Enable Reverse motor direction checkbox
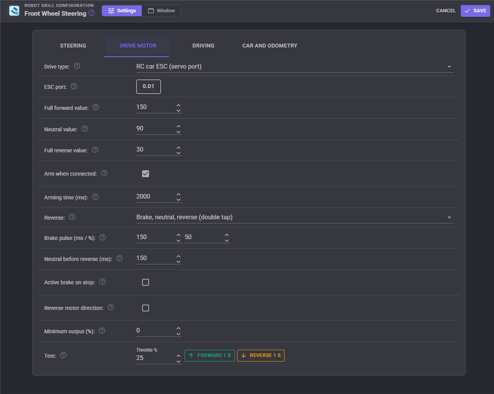Image resolution: width=494 pixels, height=394 pixels. 146,308
